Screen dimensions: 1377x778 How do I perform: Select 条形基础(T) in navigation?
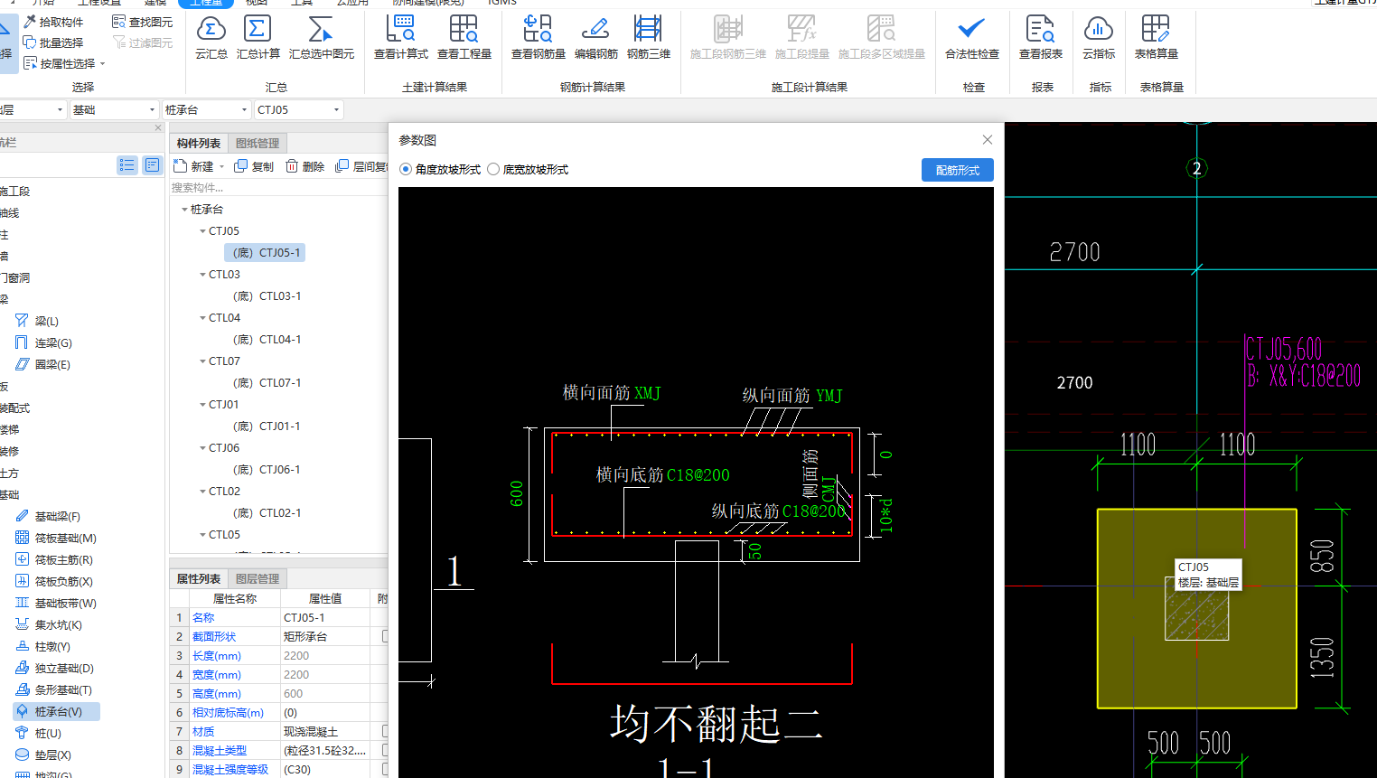(53, 689)
